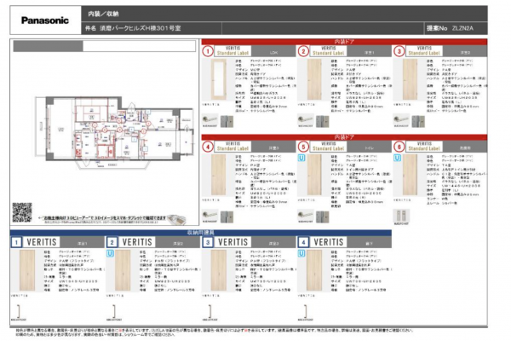Click the blue U badge on door 6
This screenshot has height=341, width=511.
tap(397, 158)
